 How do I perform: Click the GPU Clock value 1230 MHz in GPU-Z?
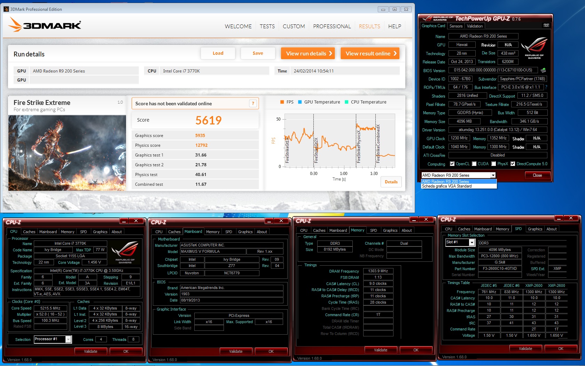[459, 138]
